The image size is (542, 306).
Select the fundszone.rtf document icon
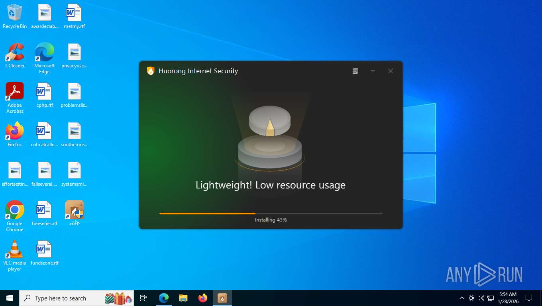[45, 253]
